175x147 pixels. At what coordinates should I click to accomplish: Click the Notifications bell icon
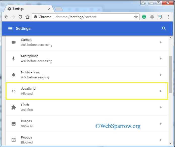[14, 75]
